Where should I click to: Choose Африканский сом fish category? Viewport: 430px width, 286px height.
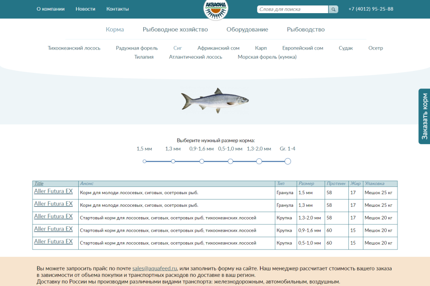click(218, 48)
